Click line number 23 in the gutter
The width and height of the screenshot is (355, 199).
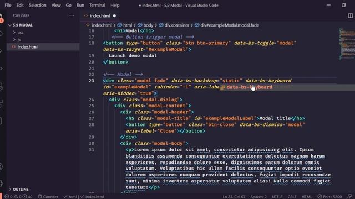point(91,81)
